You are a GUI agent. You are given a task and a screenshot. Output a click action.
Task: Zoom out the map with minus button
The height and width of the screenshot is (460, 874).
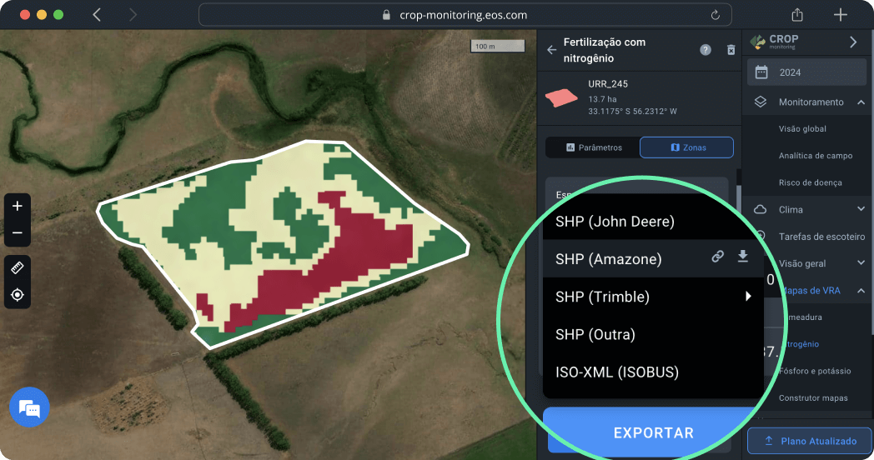18,233
